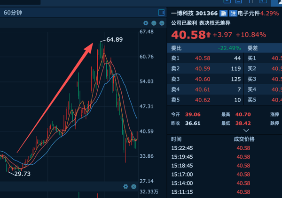Click the 买5 bid label
The width and height of the screenshot is (282, 198).
[x=252, y=100]
